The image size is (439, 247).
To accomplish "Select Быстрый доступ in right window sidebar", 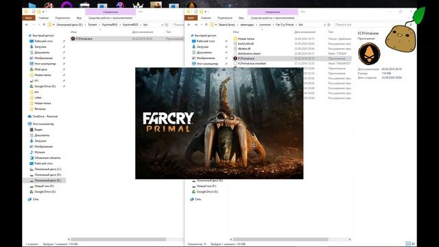I will coord(203,36).
